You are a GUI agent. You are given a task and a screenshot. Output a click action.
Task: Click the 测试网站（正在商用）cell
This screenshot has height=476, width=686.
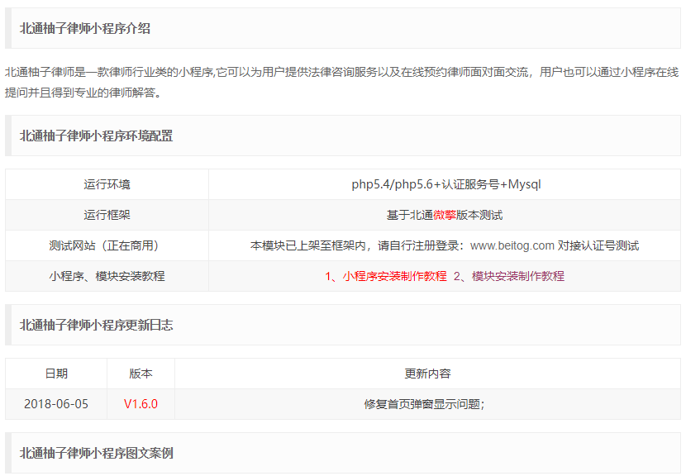(107, 245)
